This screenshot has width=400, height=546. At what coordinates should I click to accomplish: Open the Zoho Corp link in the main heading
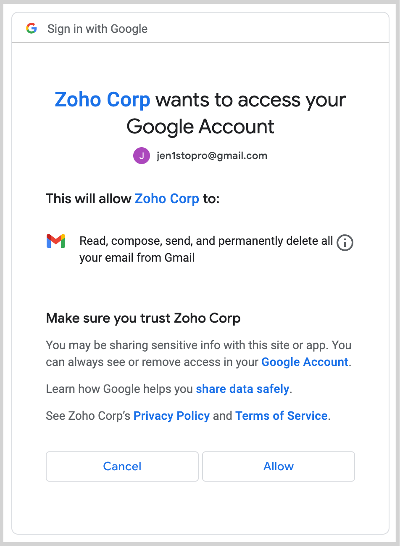coord(103,100)
